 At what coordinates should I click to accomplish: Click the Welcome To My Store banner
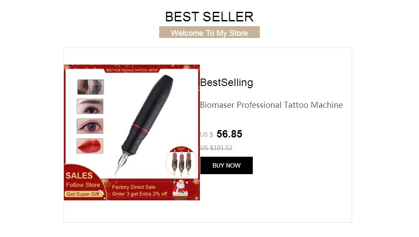point(209,32)
